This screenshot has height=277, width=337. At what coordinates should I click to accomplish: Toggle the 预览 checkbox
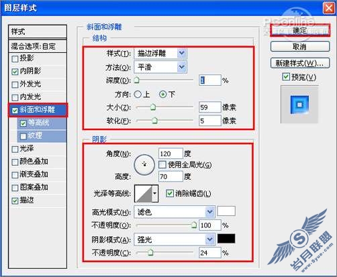(286, 77)
